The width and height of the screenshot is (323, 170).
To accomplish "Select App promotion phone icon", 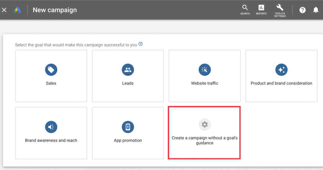I will tap(128, 127).
